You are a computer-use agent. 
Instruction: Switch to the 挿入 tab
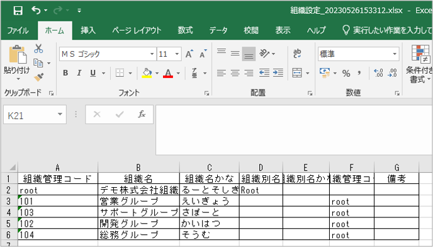click(x=88, y=30)
